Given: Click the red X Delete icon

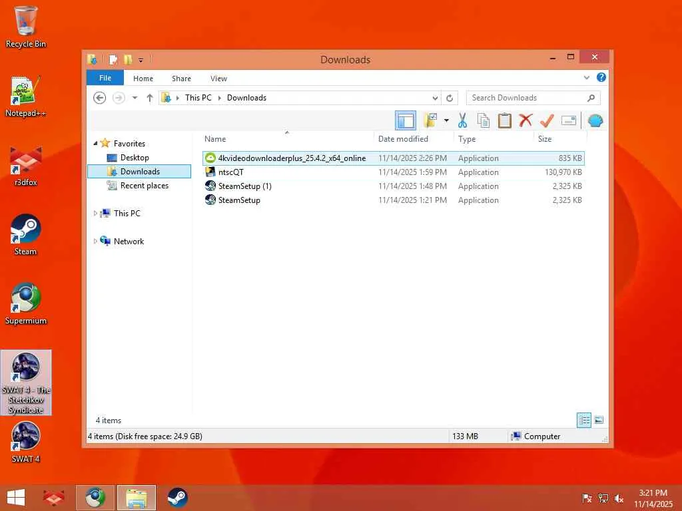Looking at the screenshot, I should point(525,120).
